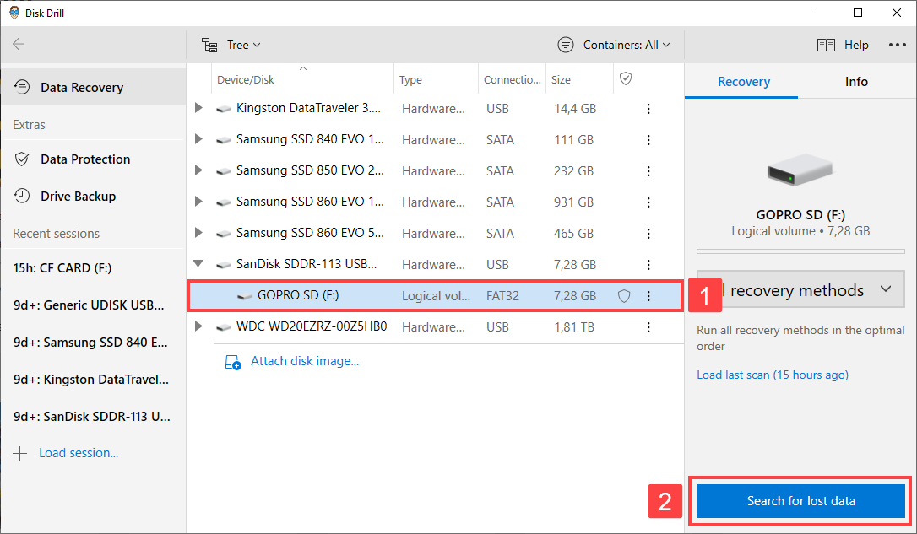The image size is (917, 534).
Task: Select Kingston DataTraveler disk name
Action: coord(308,108)
